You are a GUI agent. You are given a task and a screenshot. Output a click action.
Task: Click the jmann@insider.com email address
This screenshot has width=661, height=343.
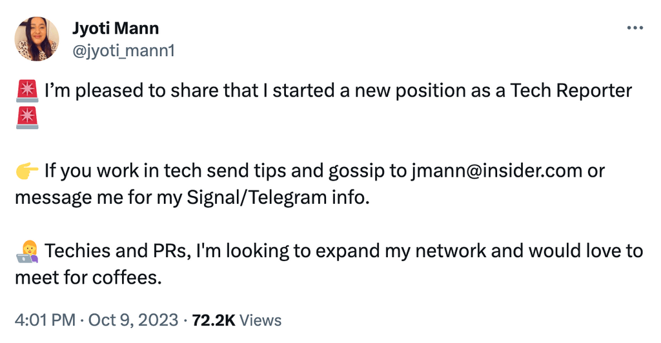pyautogui.click(x=496, y=171)
